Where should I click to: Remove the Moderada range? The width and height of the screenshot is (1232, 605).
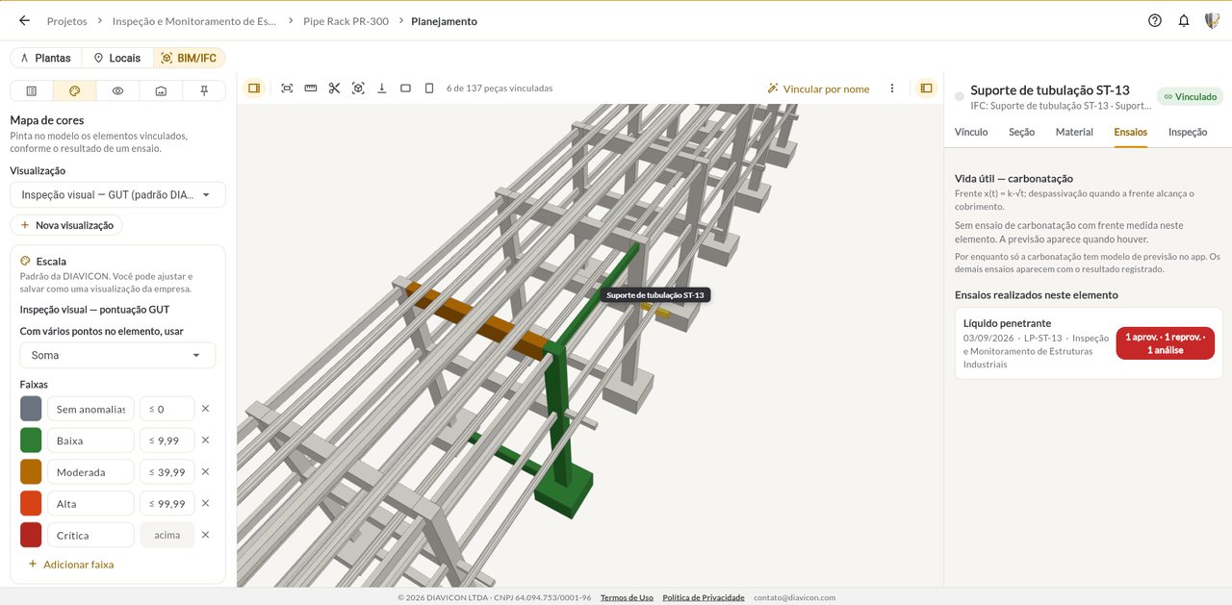(205, 472)
